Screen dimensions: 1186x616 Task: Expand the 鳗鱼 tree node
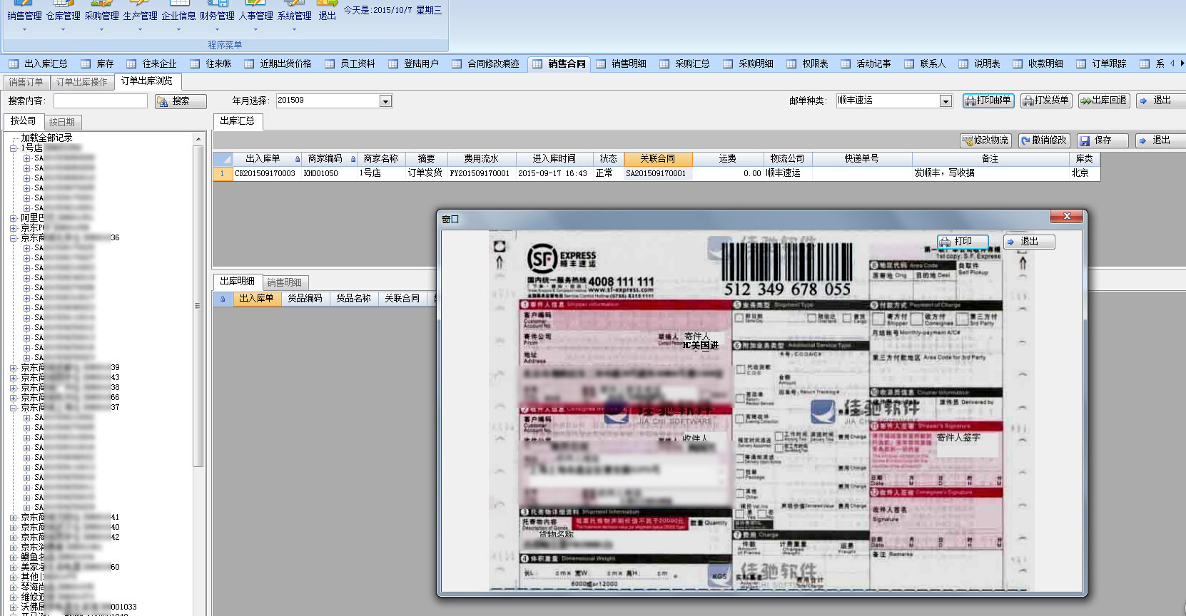13,558
